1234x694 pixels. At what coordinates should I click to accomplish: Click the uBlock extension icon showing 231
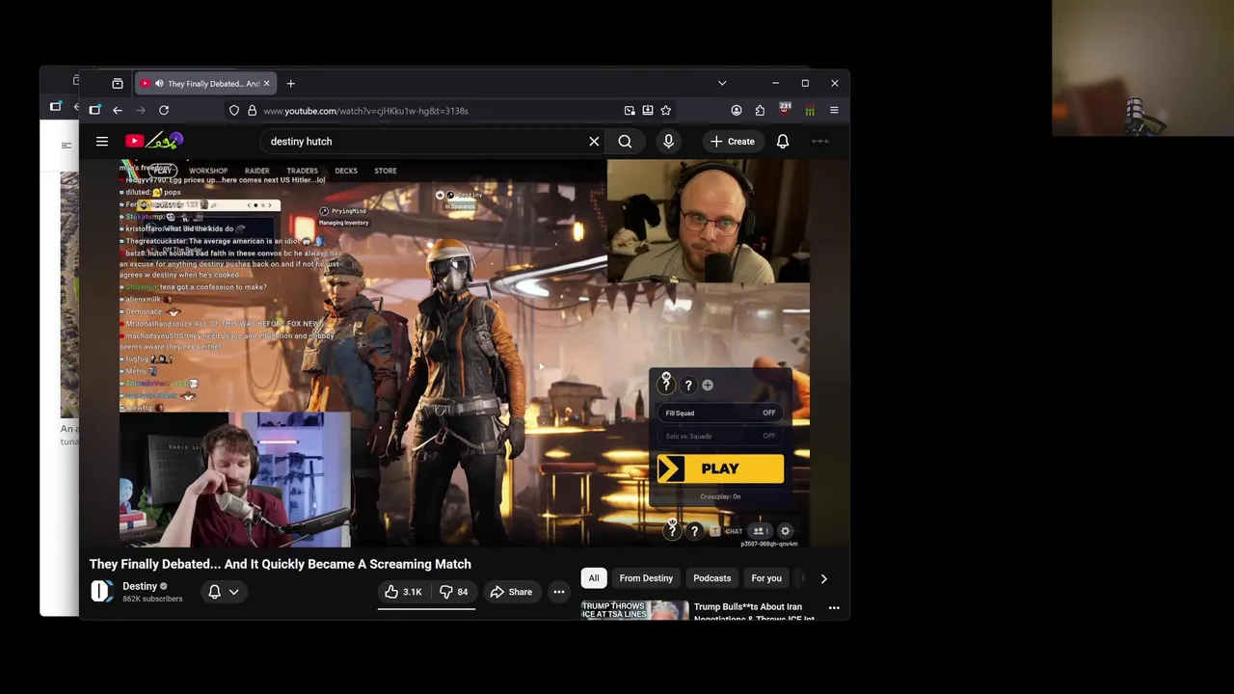point(785,110)
